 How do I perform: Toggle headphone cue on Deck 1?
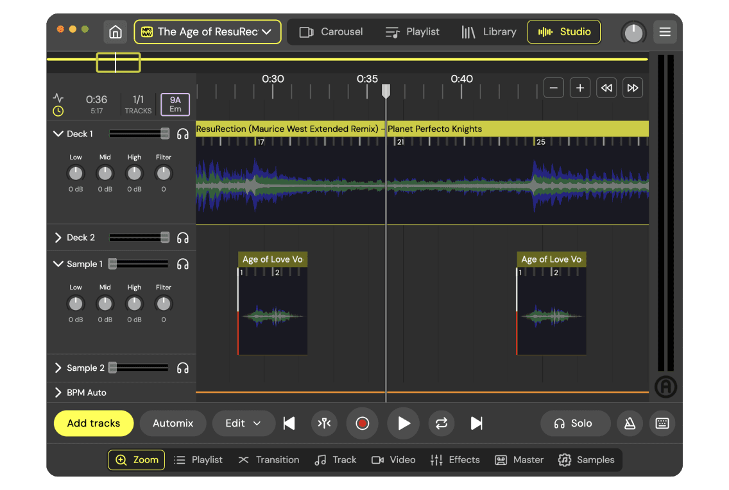(183, 133)
